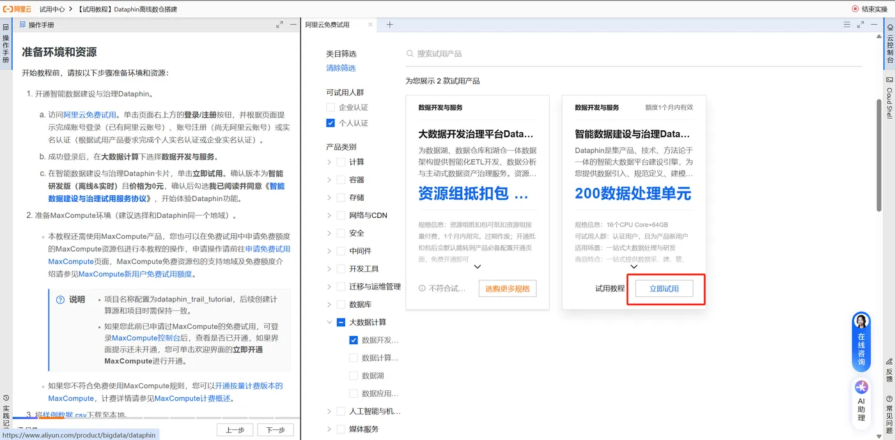Image resolution: width=895 pixels, height=440 pixels.
Task: Go to next step with 下一步
Action: click(x=276, y=430)
